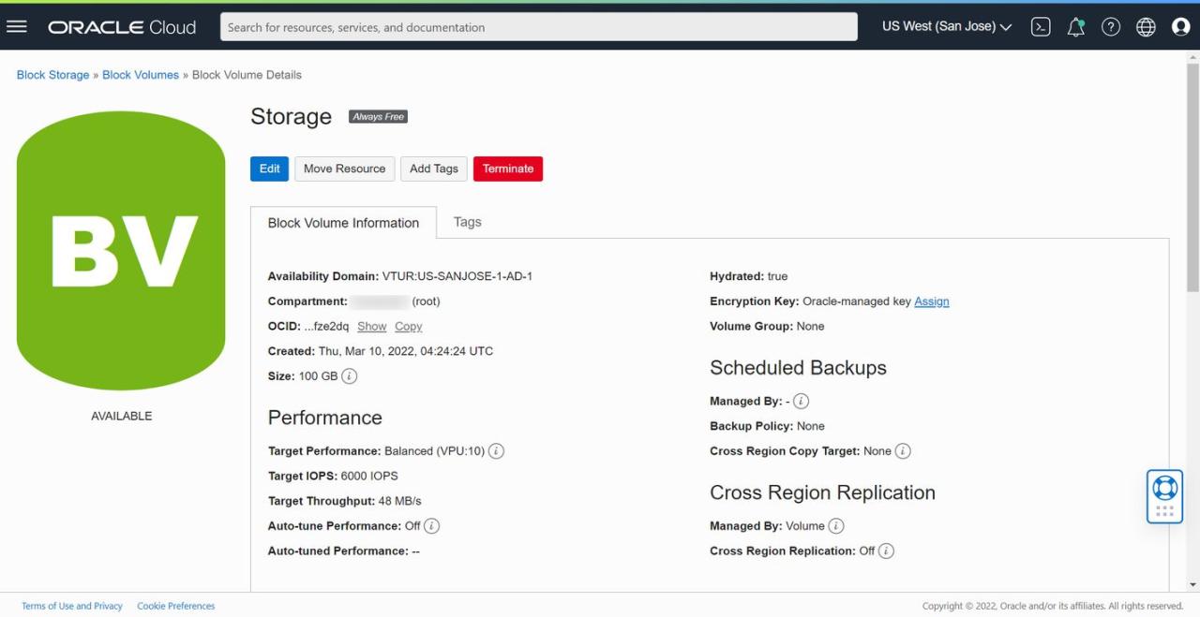Open the help question mark icon

(1111, 27)
